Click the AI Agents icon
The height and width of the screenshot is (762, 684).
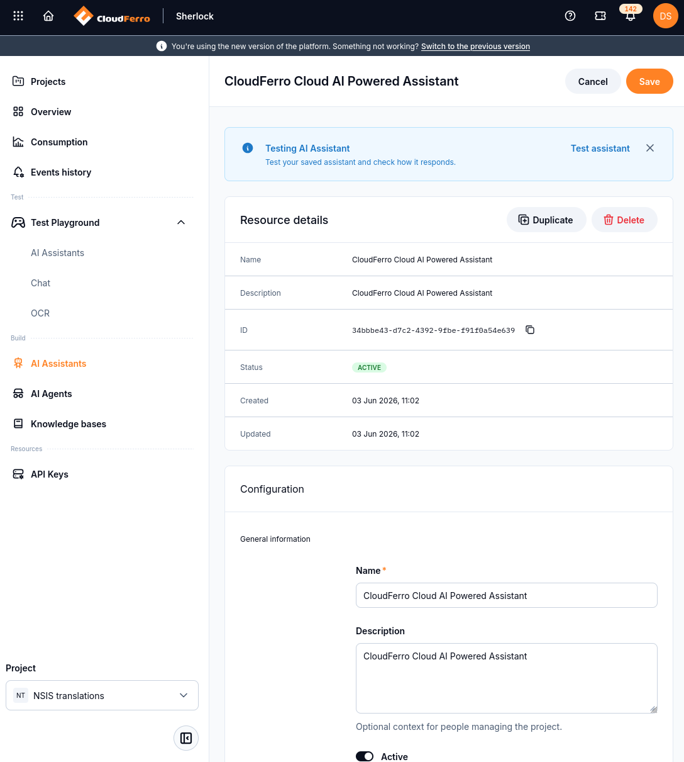pyautogui.click(x=18, y=393)
